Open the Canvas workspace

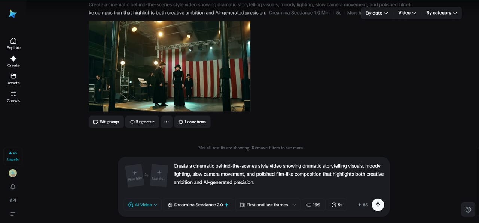pos(13,97)
